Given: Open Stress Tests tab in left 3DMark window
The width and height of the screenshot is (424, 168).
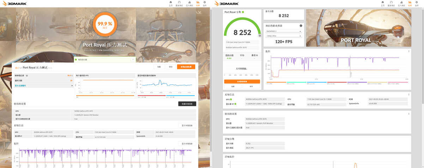Looking at the screenshot, I should pyautogui.click(x=189, y=4).
